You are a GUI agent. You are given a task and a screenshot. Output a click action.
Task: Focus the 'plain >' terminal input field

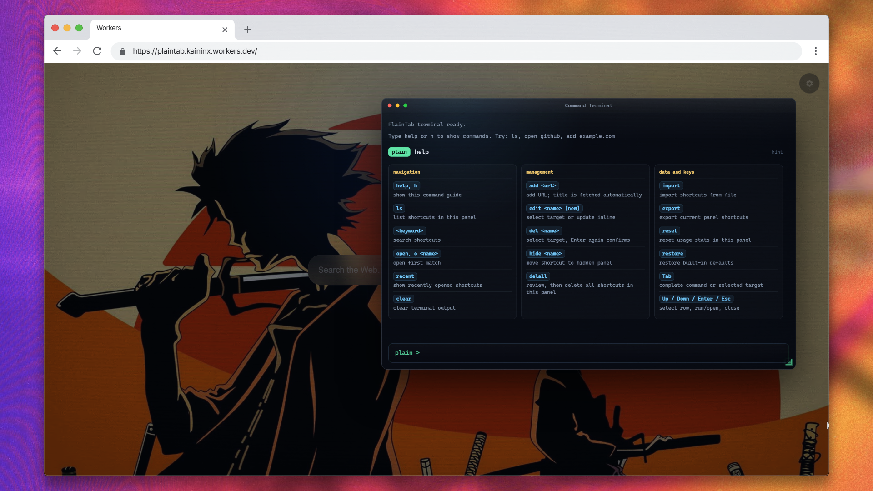point(588,353)
